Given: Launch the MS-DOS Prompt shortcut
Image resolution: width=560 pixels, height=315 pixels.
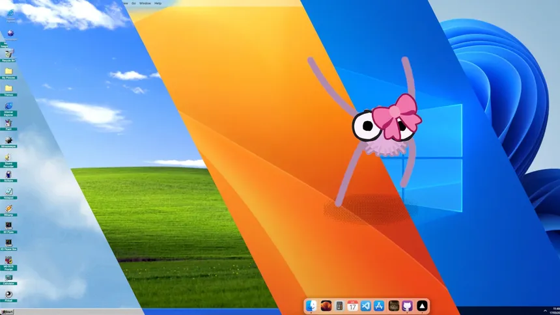Looking at the screenshot, I should (x=8, y=261).
